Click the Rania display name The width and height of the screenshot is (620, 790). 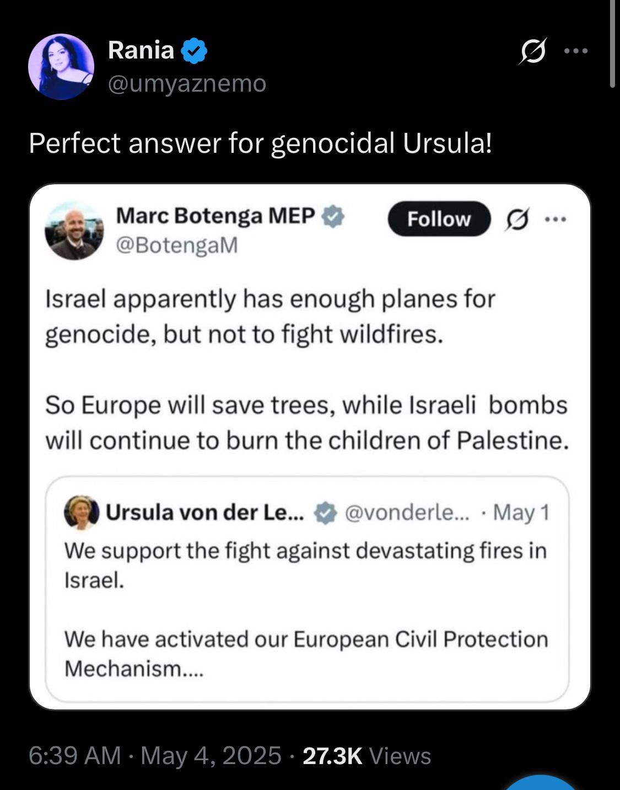(x=141, y=50)
